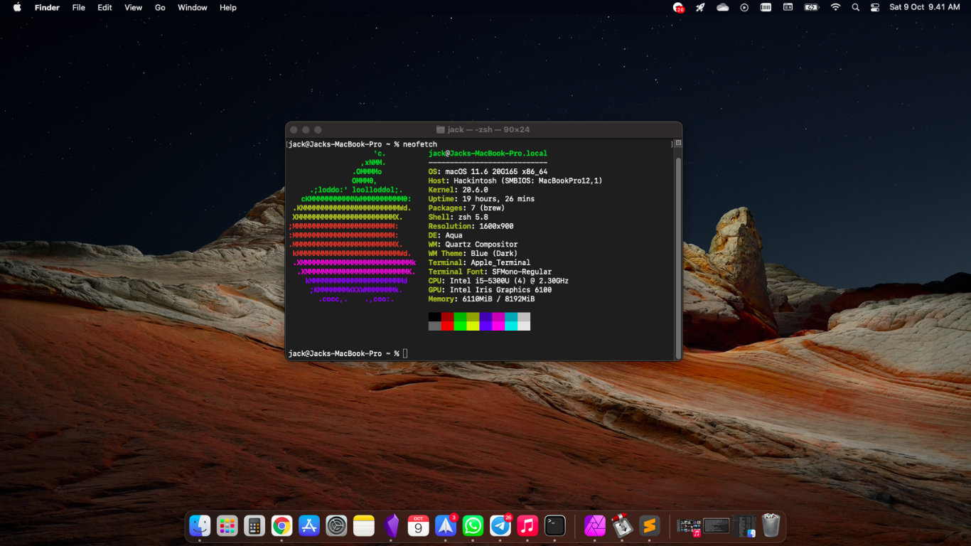Open the View menu in the menu bar
This screenshot has width=971, height=546.
click(x=133, y=7)
